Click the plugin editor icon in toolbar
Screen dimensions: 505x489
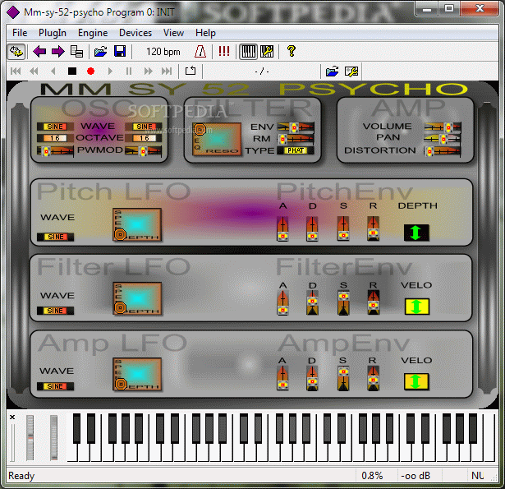[16, 52]
